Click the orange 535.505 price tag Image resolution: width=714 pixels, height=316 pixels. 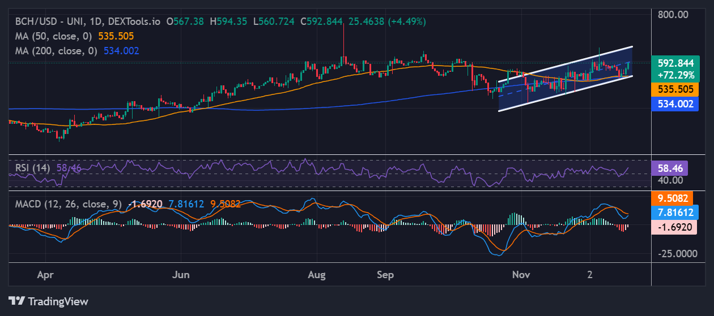click(x=674, y=89)
